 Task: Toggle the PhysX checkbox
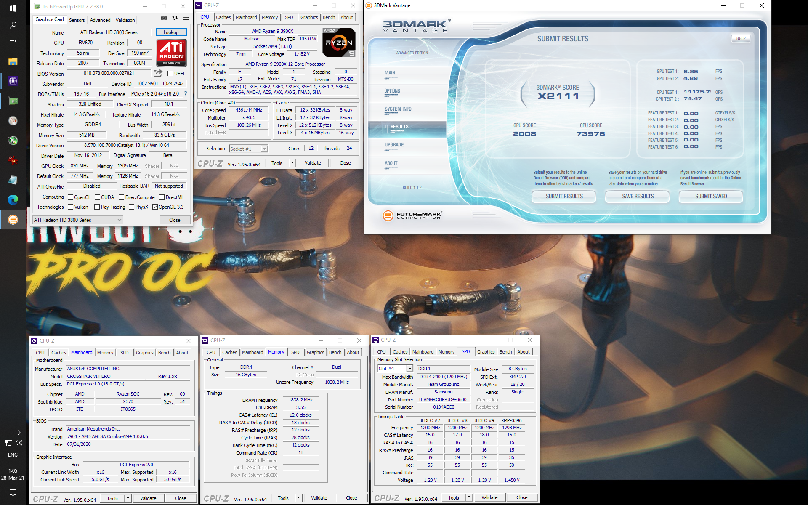pyautogui.click(x=131, y=207)
